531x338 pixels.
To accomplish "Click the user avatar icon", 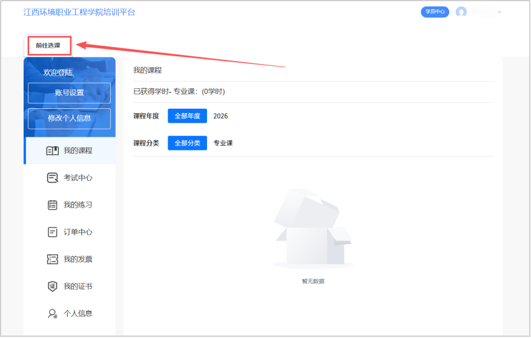I will (461, 12).
